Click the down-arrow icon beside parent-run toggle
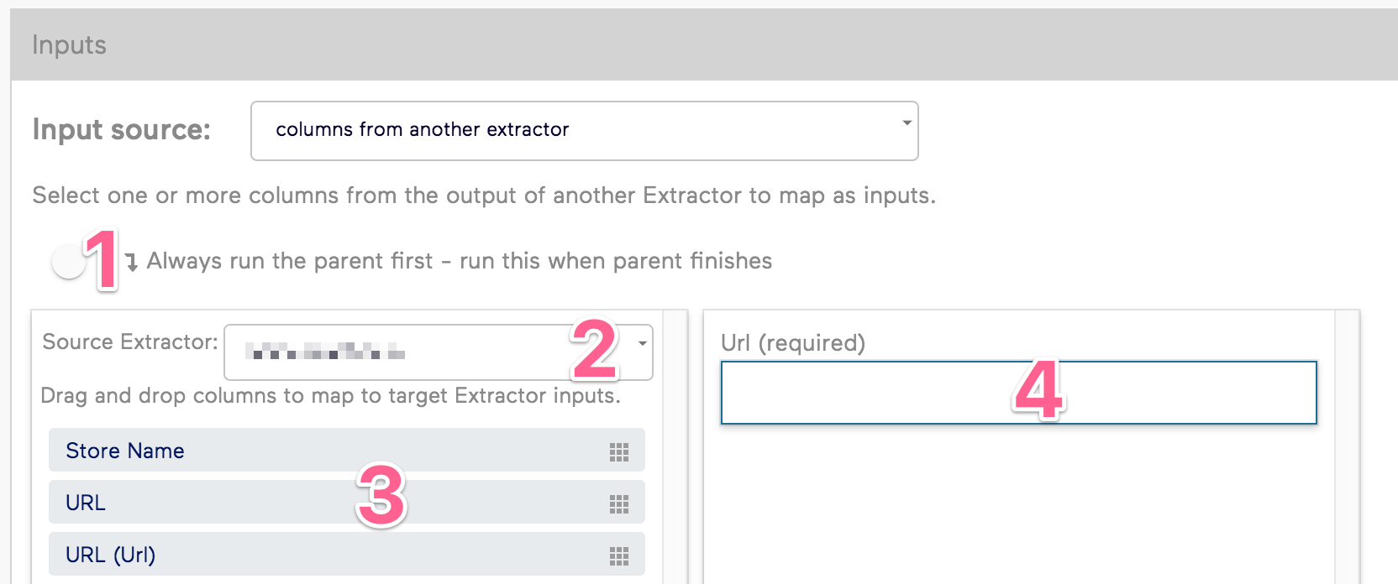 [x=132, y=261]
